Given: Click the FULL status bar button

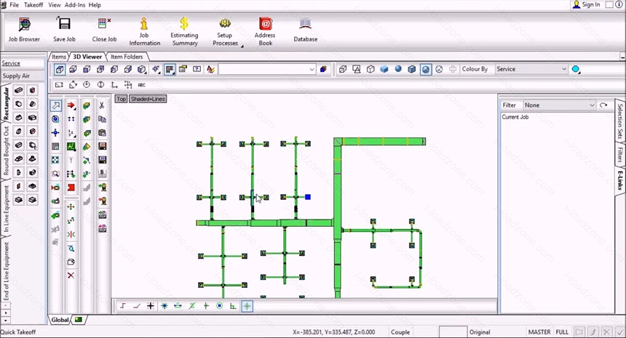Looking at the screenshot, I should coord(562,332).
